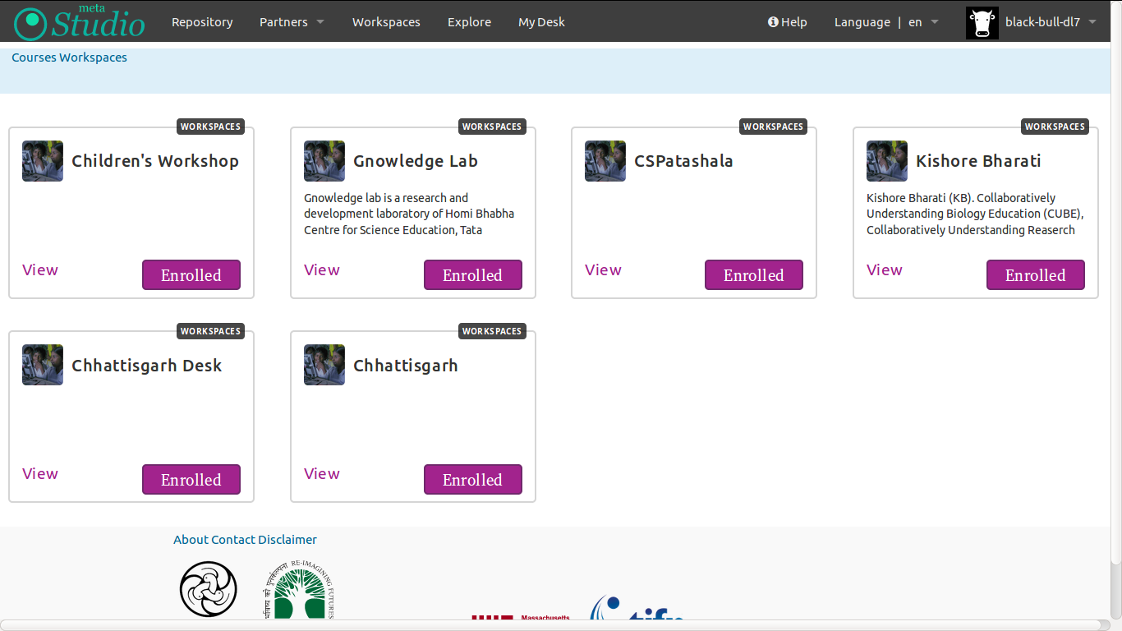Click the Chhattisgarh Desk workspace image
Image resolution: width=1122 pixels, height=631 pixels.
[x=43, y=365]
